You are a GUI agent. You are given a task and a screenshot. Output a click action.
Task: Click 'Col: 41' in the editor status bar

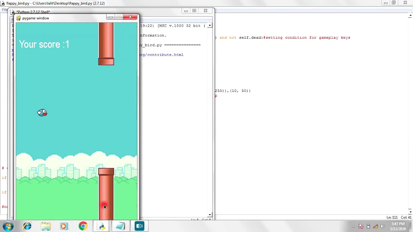(x=406, y=217)
